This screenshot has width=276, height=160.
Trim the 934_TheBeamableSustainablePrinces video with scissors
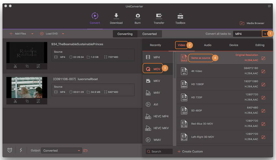click(x=15, y=66)
